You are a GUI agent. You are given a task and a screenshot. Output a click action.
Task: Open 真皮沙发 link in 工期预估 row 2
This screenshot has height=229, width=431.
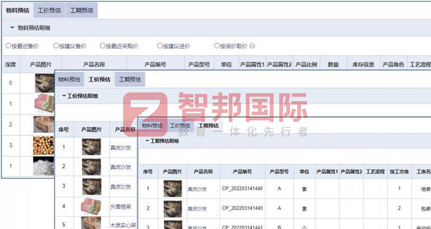coord(197,209)
